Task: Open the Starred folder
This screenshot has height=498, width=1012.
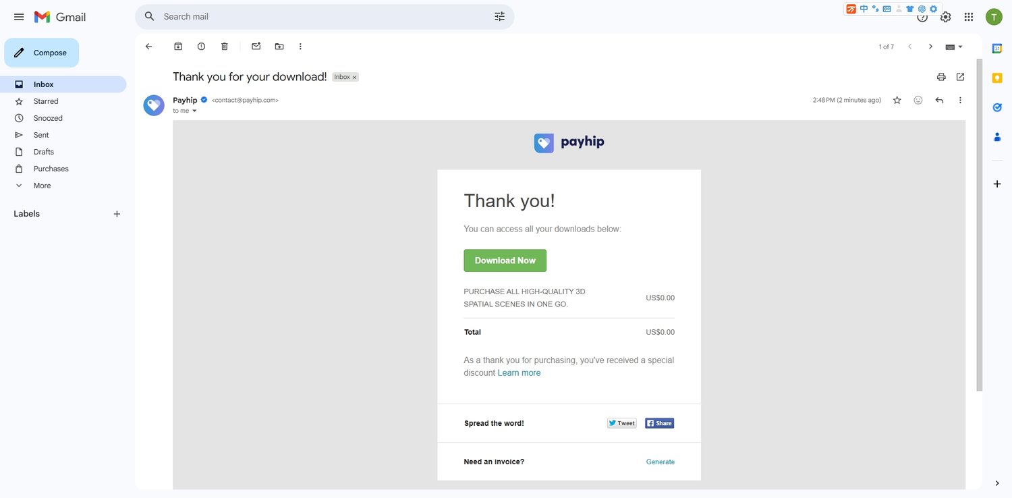Action: 46,101
